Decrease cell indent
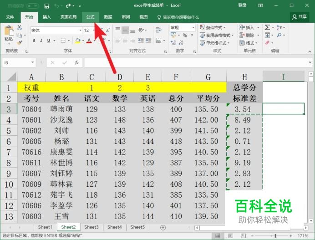315x240 pixels. pyautogui.click(x=141, y=41)
